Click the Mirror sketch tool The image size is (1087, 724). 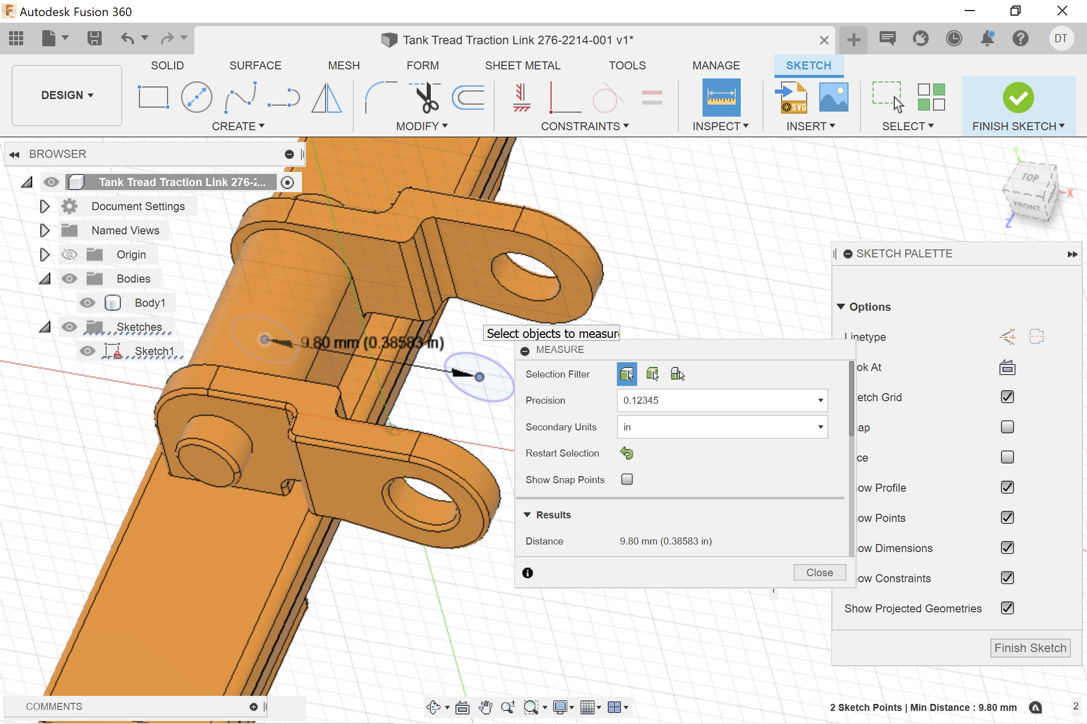click(x=327, y=97)
